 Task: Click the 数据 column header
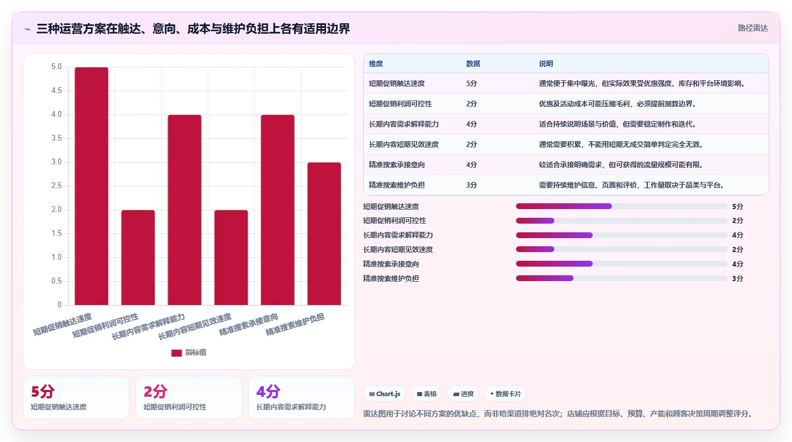coord(473,64)
